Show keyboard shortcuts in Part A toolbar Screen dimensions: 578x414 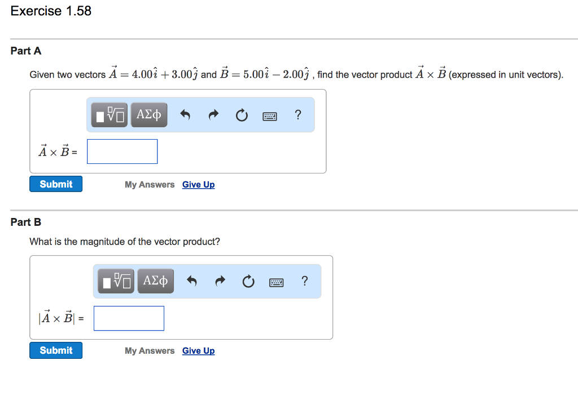point(270,117)
